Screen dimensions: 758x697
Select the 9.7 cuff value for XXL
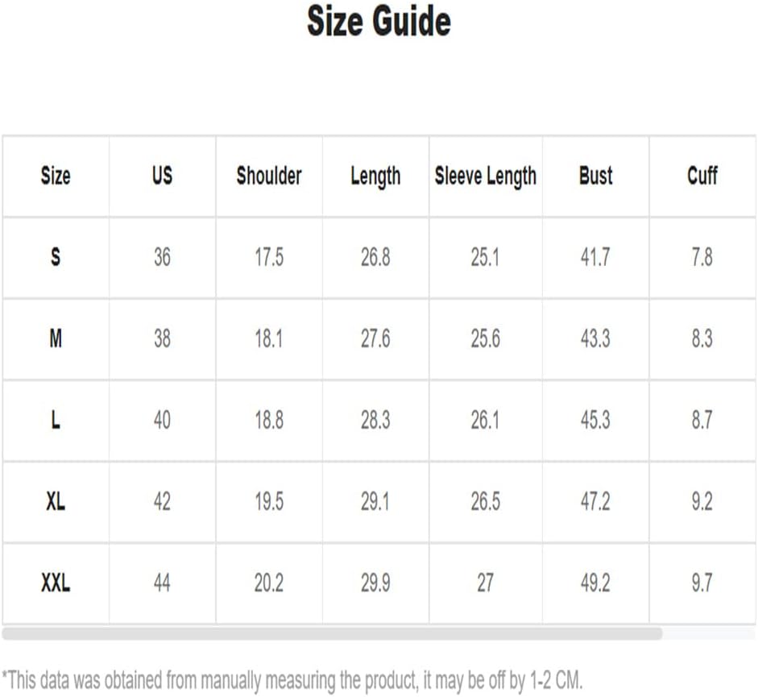click(702, 583)
